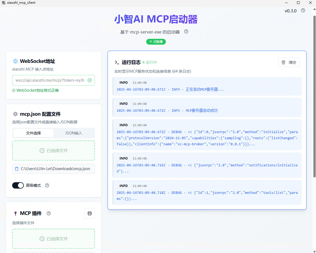Click the 选择插件文件 label
The width and height of the screenshot is (316, 253).
[x=23, y=223]
